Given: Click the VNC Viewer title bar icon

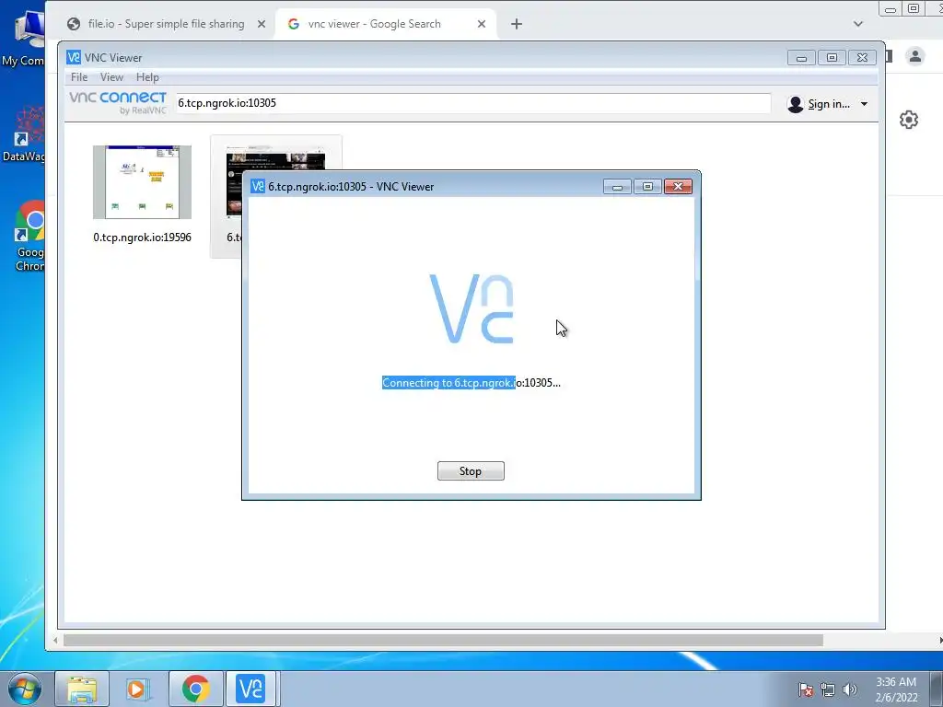Looking at the screenshot, I should coord(74,57).
